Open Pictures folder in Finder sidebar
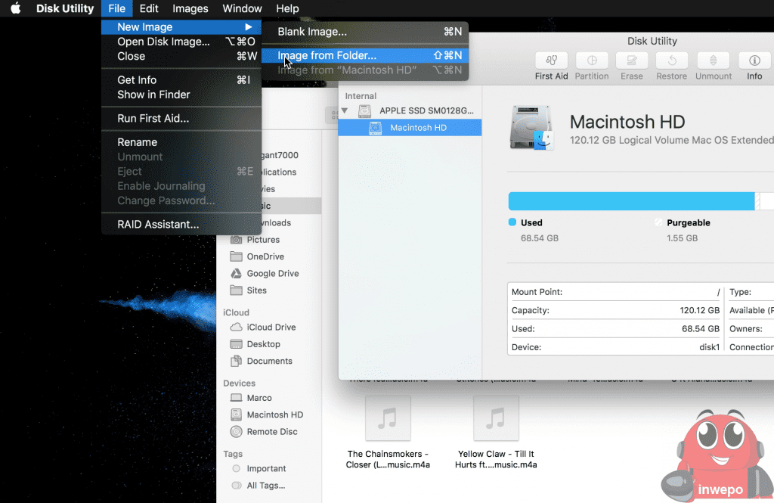The image size is (774, 503). click(268, 240)
